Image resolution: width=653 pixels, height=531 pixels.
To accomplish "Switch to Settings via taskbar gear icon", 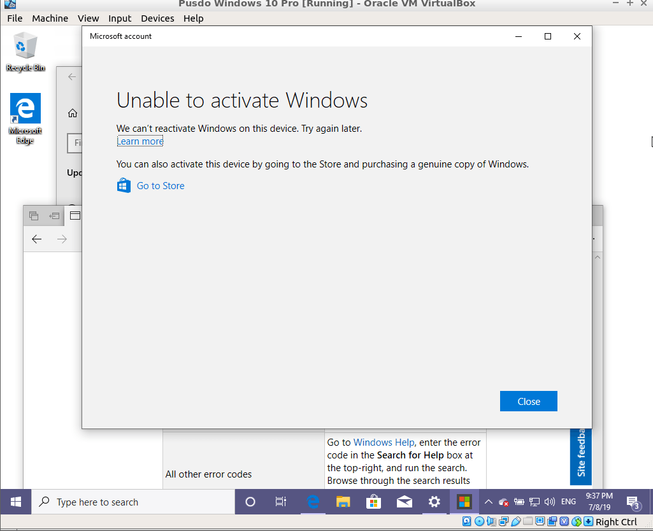I will point(434,502).
